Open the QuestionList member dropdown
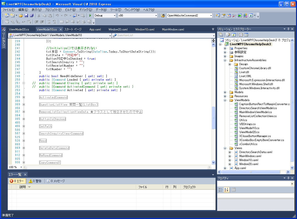This screenshot has width=297, height=219. (214, 35)
